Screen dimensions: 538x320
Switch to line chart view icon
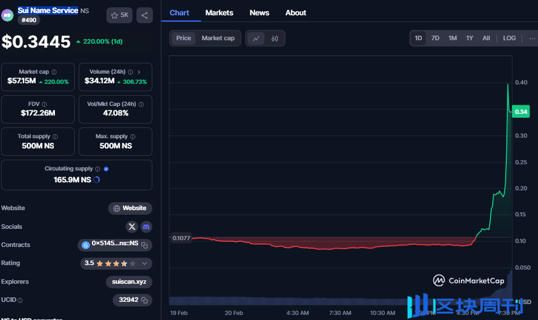pos(256,39)
